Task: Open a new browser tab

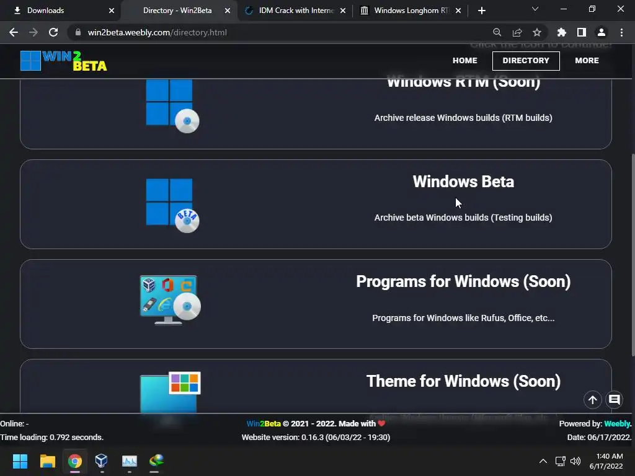Action: tap(481, 11)
